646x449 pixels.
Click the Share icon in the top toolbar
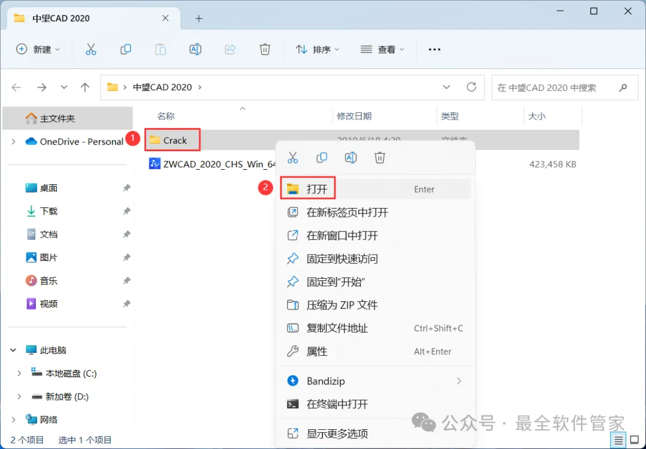pos(230,50)
